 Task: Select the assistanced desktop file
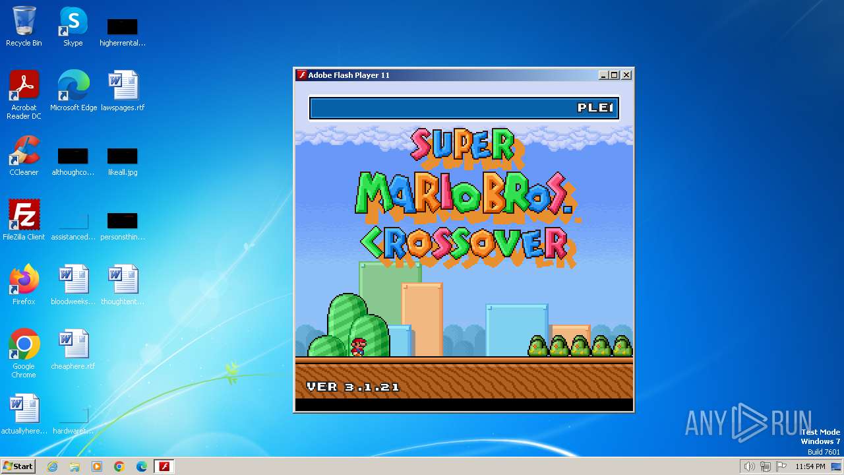pyautogui.click(x=73, y=226)
